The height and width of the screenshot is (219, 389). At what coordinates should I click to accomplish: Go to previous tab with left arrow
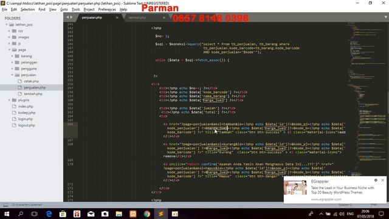[x=67, y=17]
